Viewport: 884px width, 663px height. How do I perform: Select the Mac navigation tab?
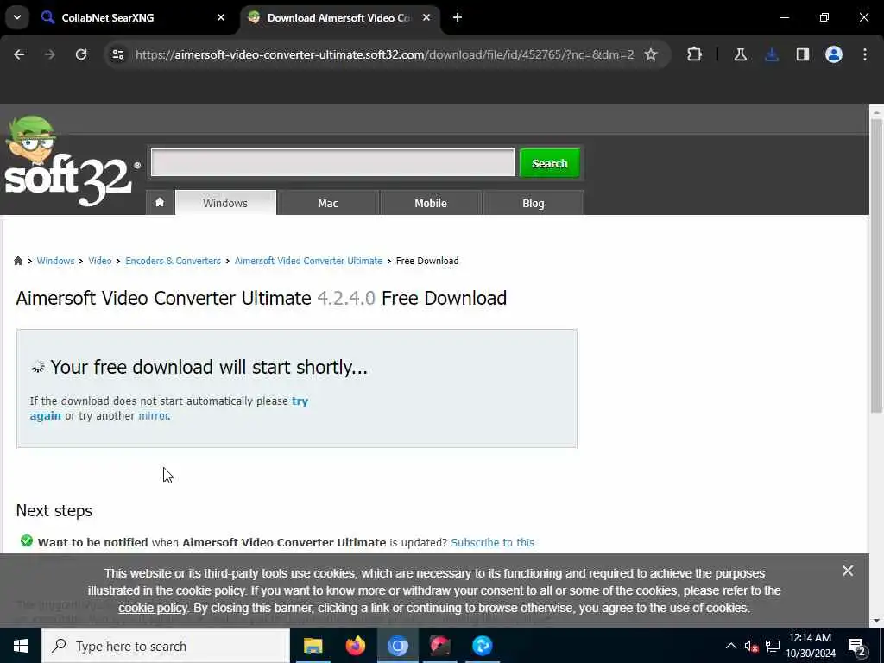328,203
